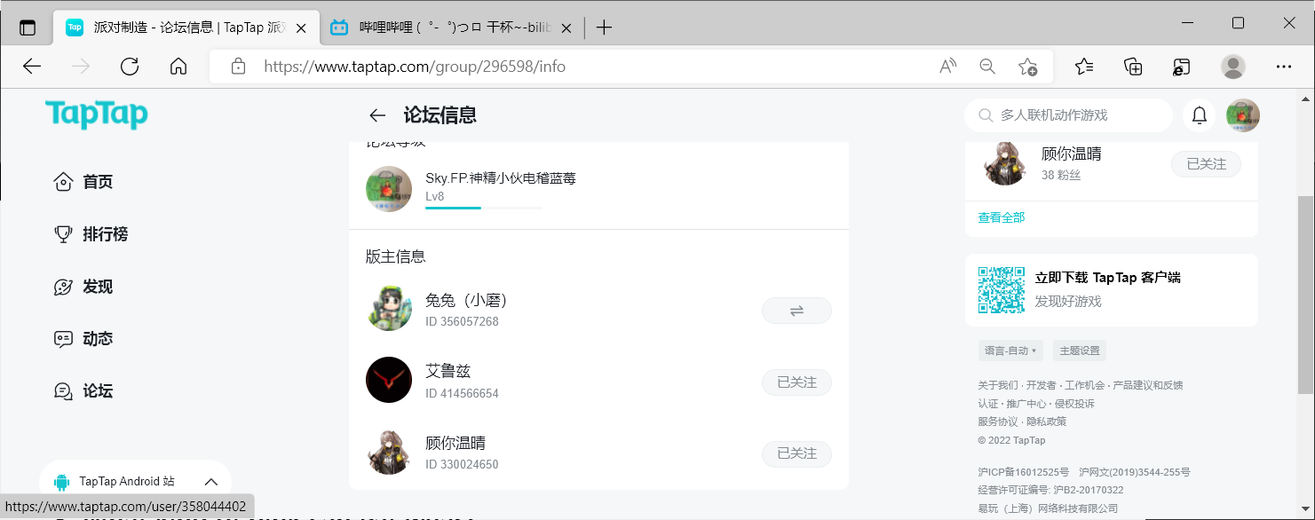Click Sky.FP.神精小伙电稽蓝莓 avatar
Image resolution: width=1315 pixels, height=520 pixels.
pyautogui.click(x=389, y=188)
